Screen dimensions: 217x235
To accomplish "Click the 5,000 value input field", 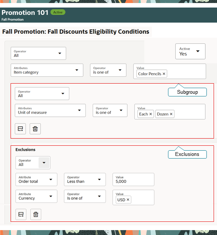I will (133, 180).
